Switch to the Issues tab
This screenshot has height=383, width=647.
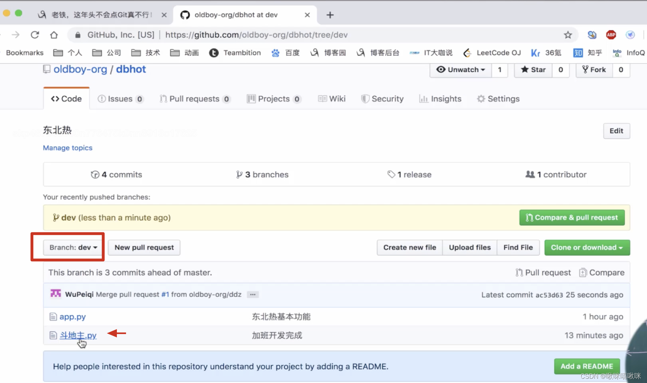120,99
